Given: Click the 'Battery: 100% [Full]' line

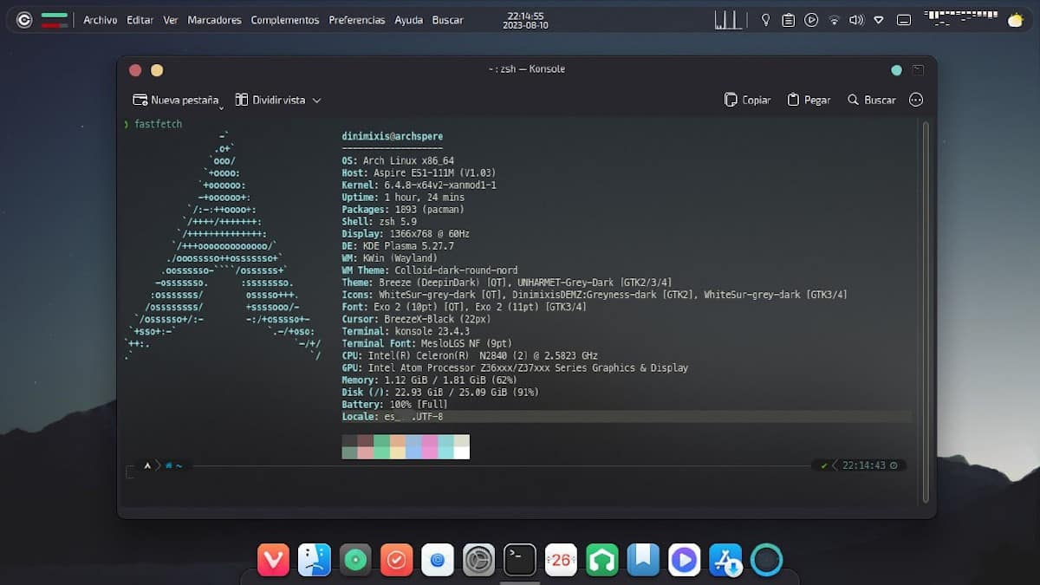Looking at the screenshot, I should pyautogui.click(x=395, y=404).
